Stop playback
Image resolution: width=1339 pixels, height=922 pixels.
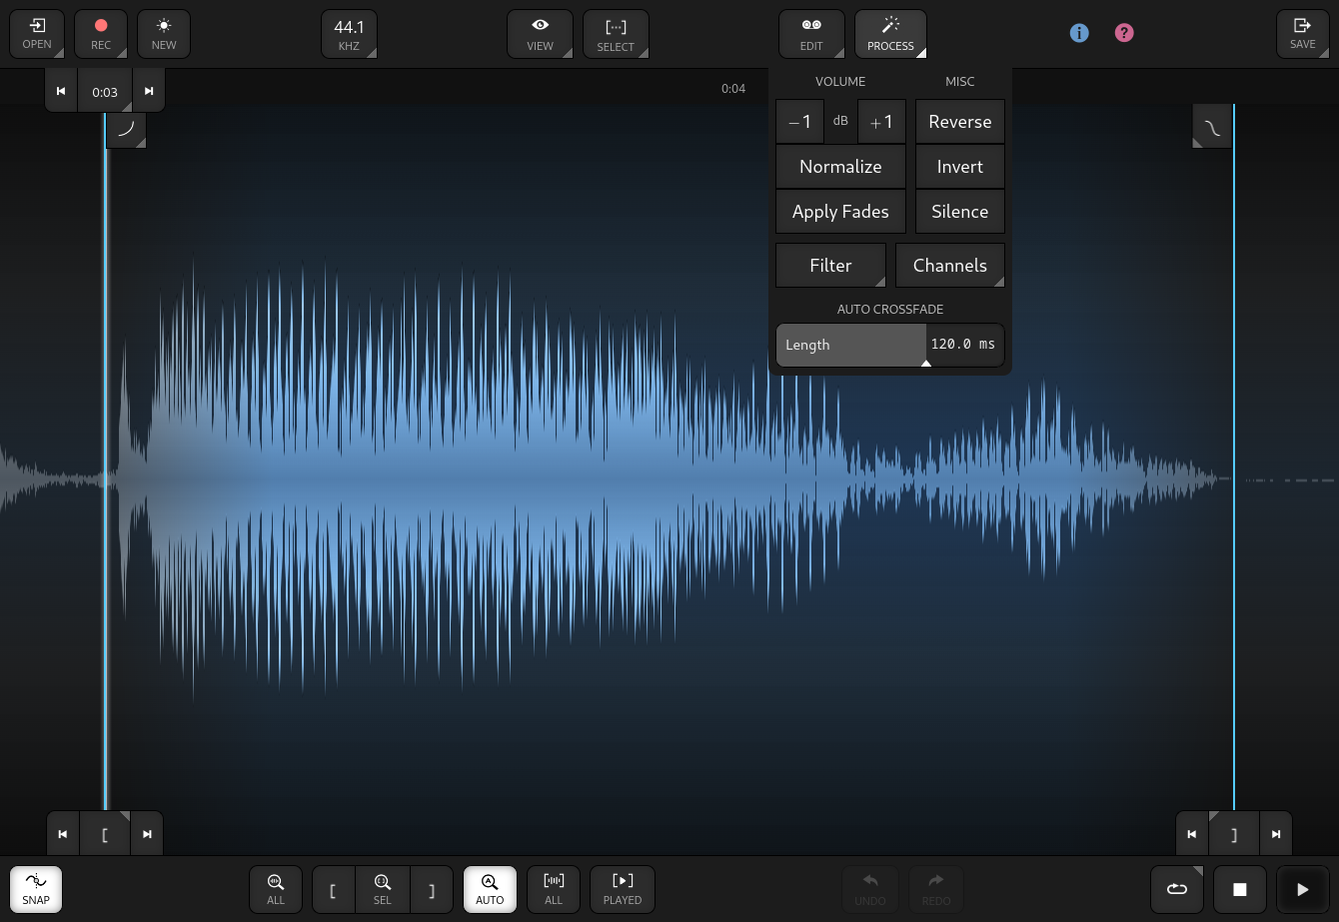tap(1240, 889)
